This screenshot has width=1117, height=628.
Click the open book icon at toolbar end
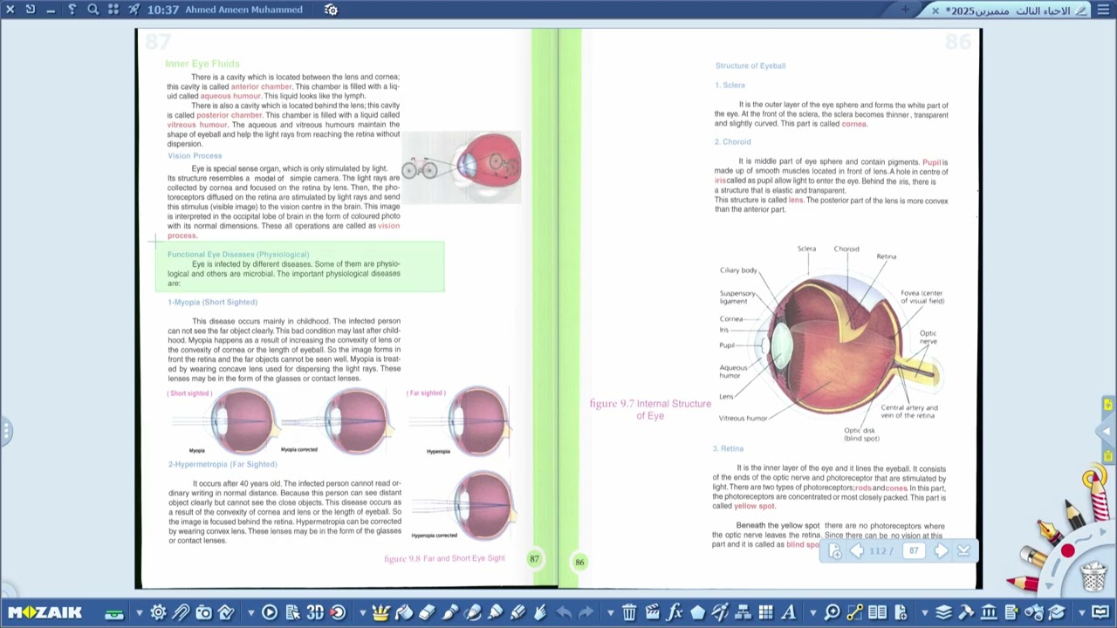[1100, 612]
